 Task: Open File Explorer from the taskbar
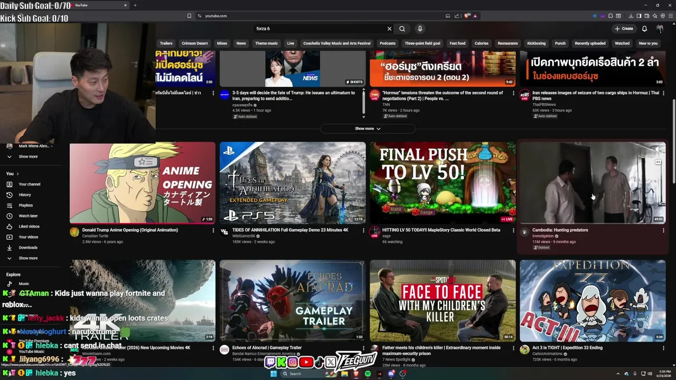point(344,374)
